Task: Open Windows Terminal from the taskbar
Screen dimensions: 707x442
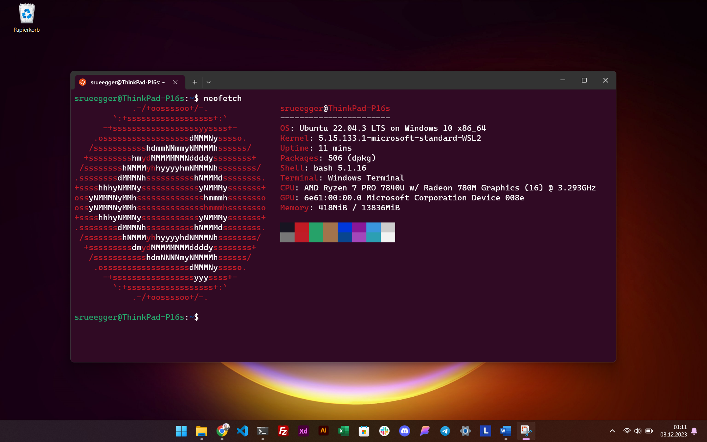Action: [263, 431]
